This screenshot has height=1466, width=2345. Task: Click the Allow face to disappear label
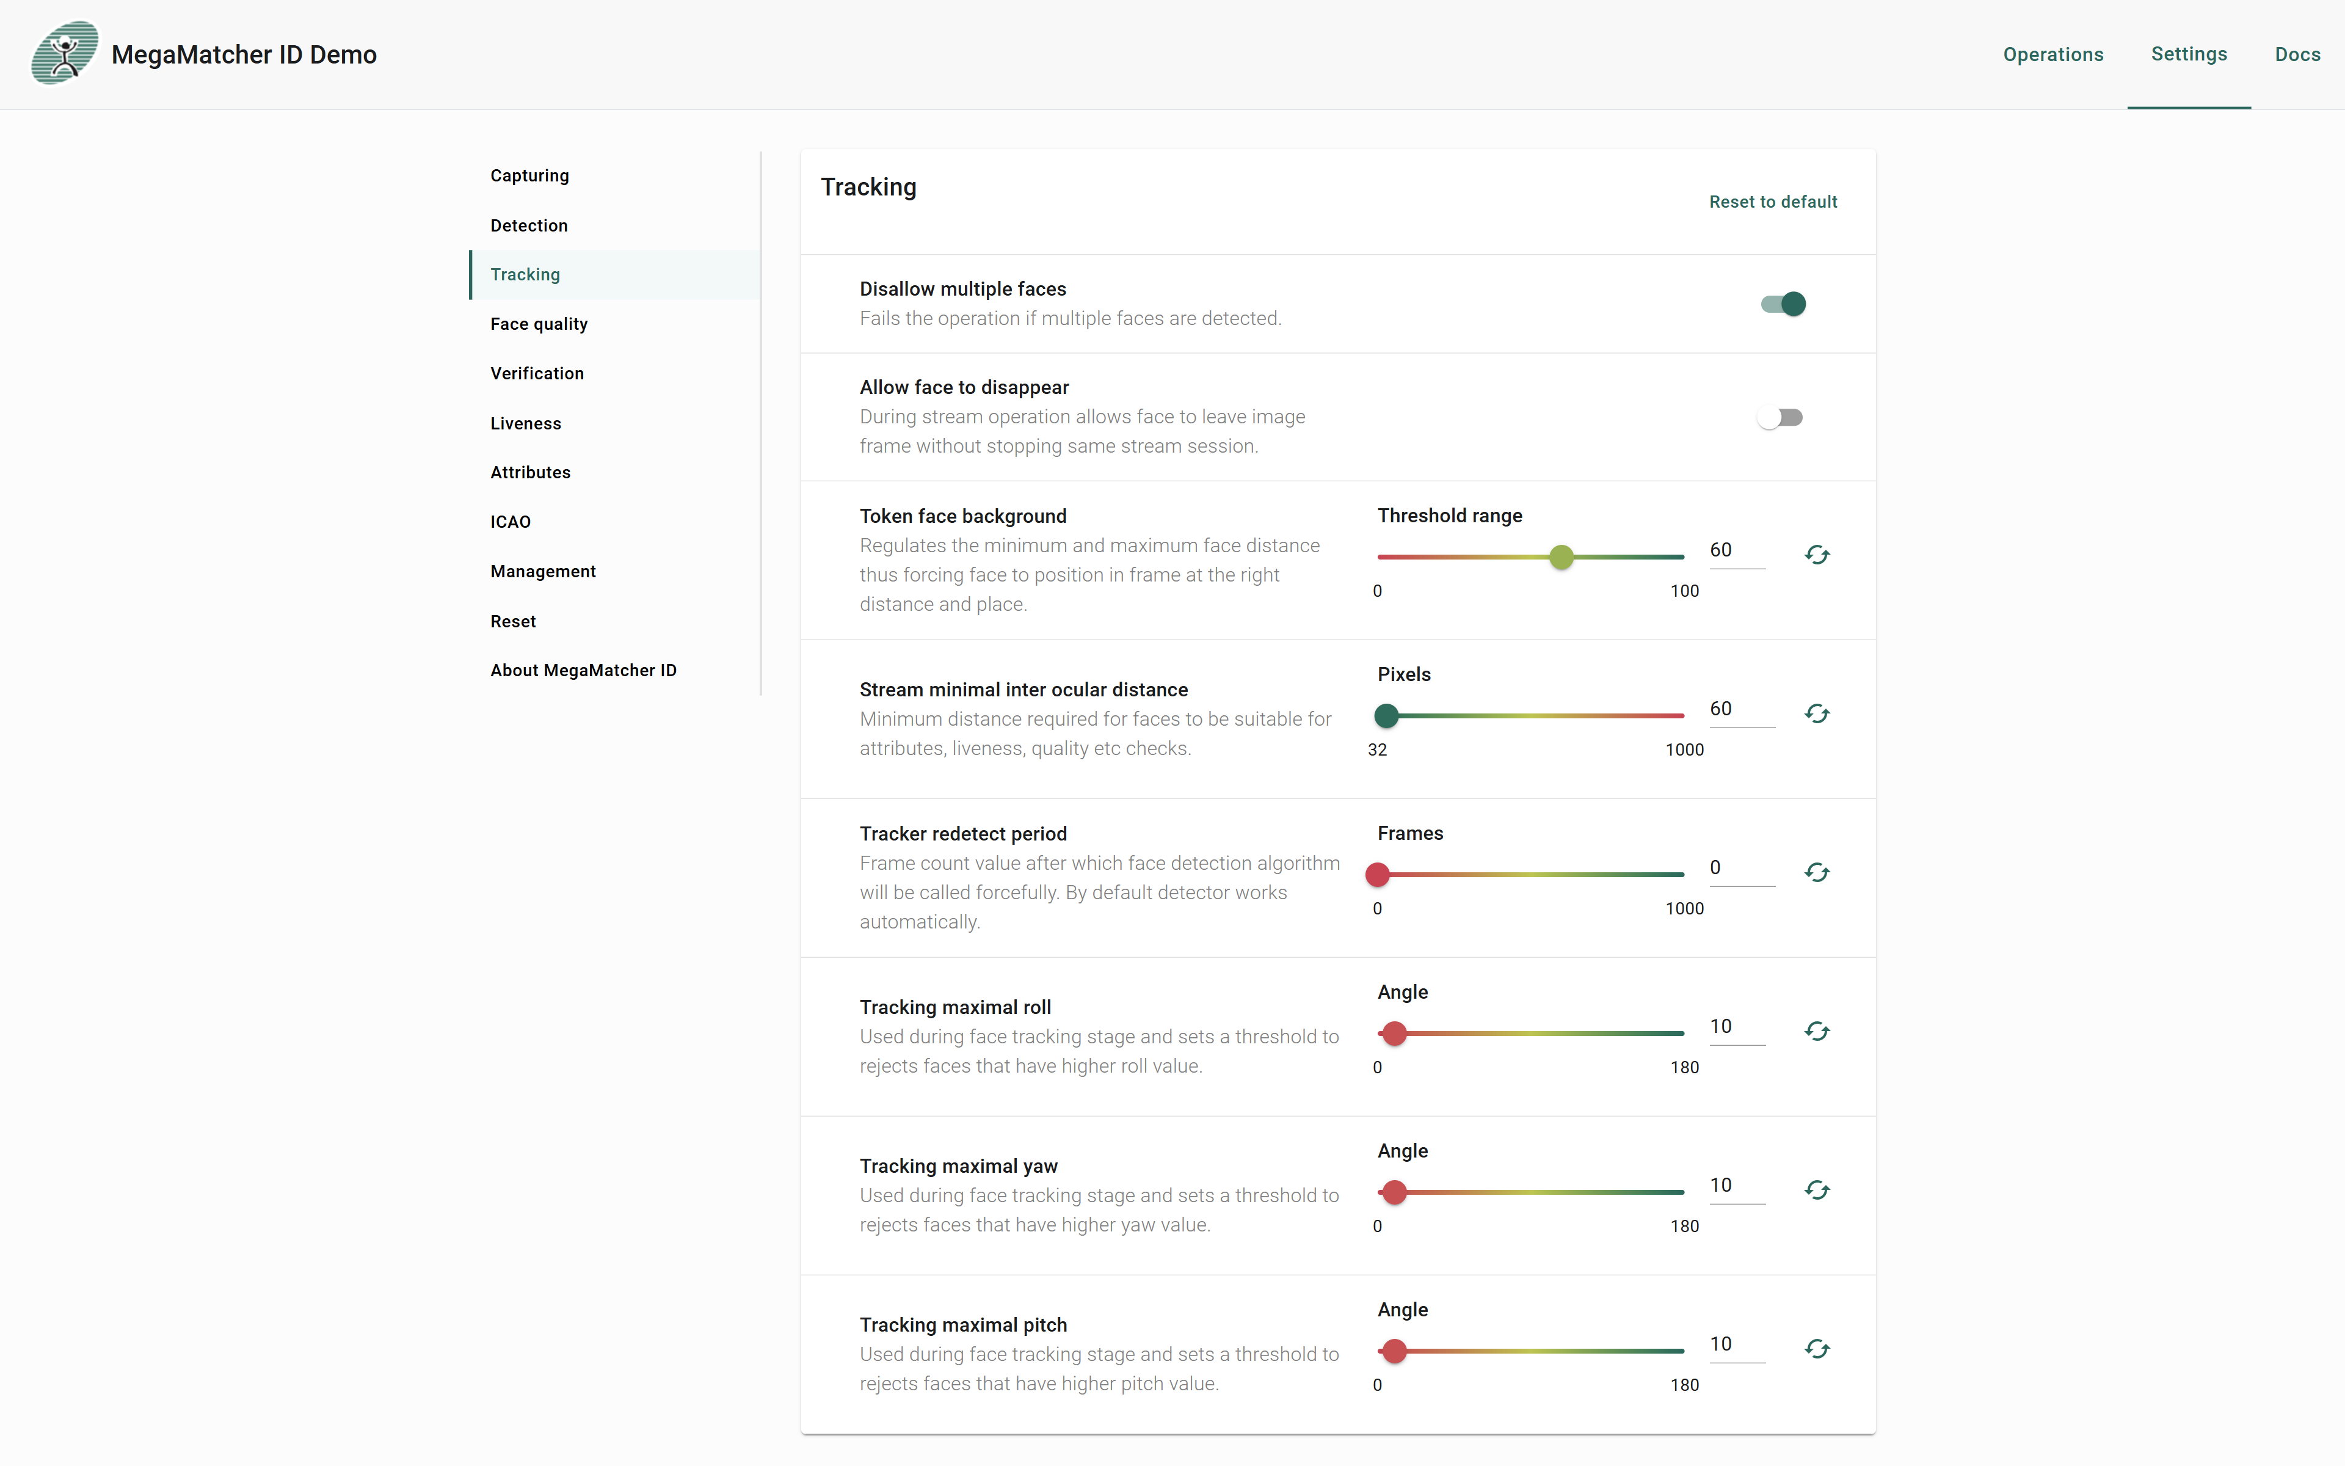click(x=964, y=388)
